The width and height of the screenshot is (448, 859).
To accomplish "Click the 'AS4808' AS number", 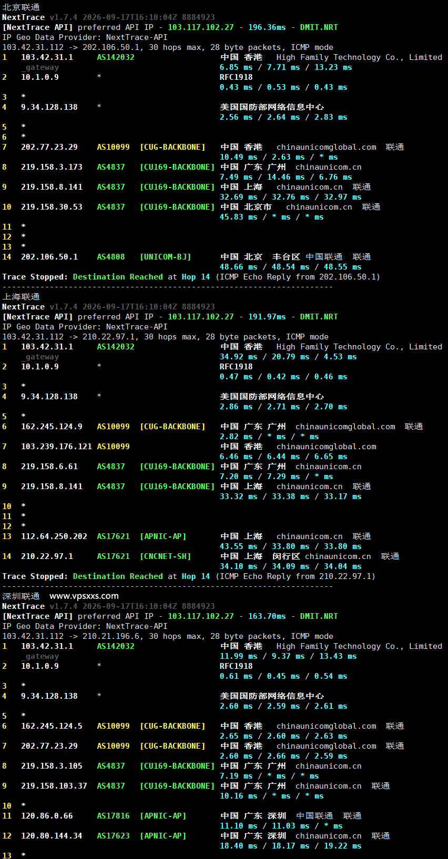I will (111, 257).
